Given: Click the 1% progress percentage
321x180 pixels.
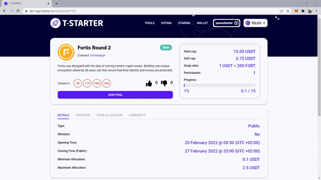Looking at the screenshot, I should pyautogui.click(x=187, y=91).
